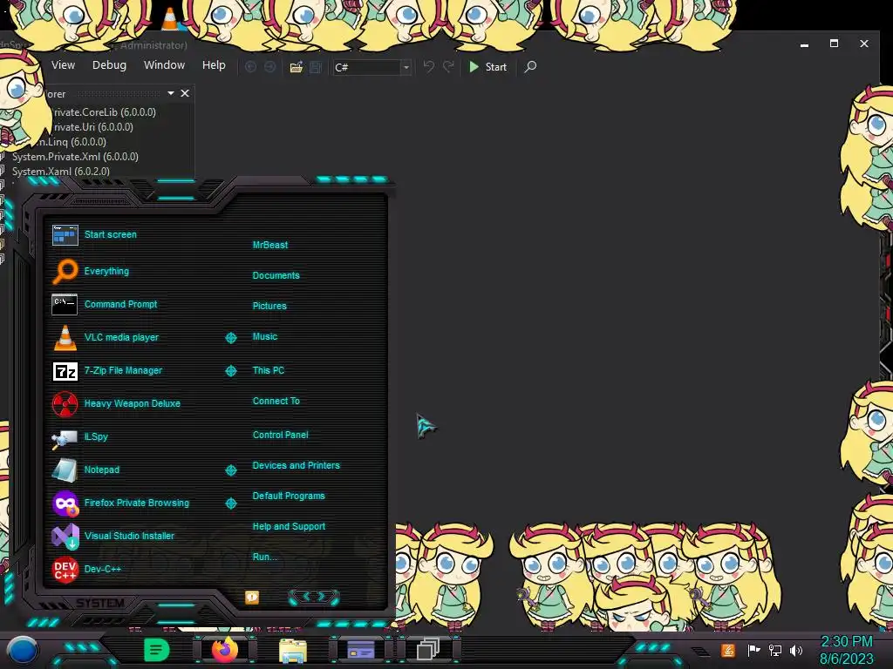
Task: Open the green chat app on taskbar
Action: 157,650
